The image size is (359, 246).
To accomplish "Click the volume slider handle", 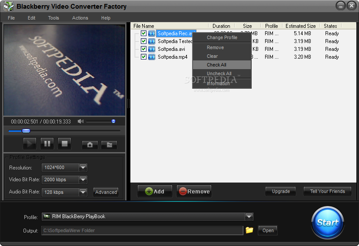I will click(x=113, y=121).
